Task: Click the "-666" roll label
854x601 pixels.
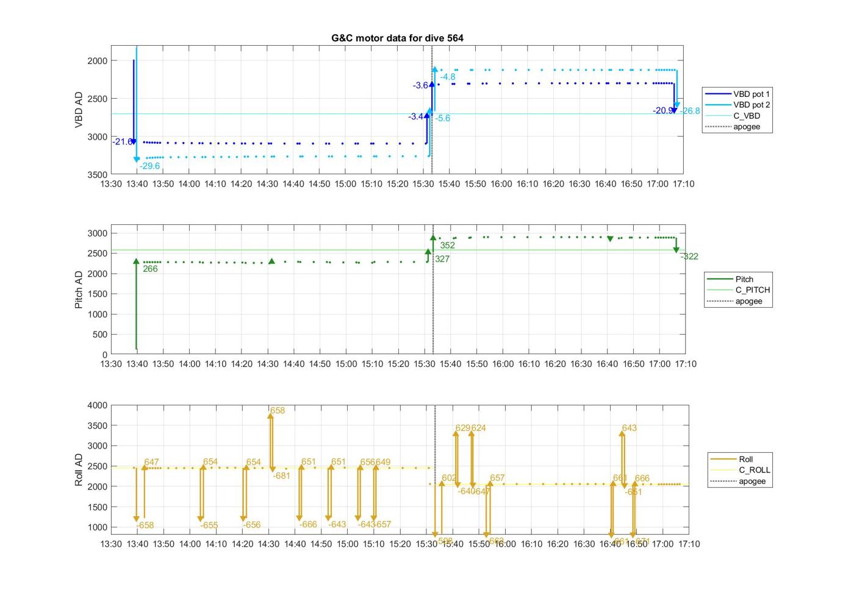Action: click(308, 524)
